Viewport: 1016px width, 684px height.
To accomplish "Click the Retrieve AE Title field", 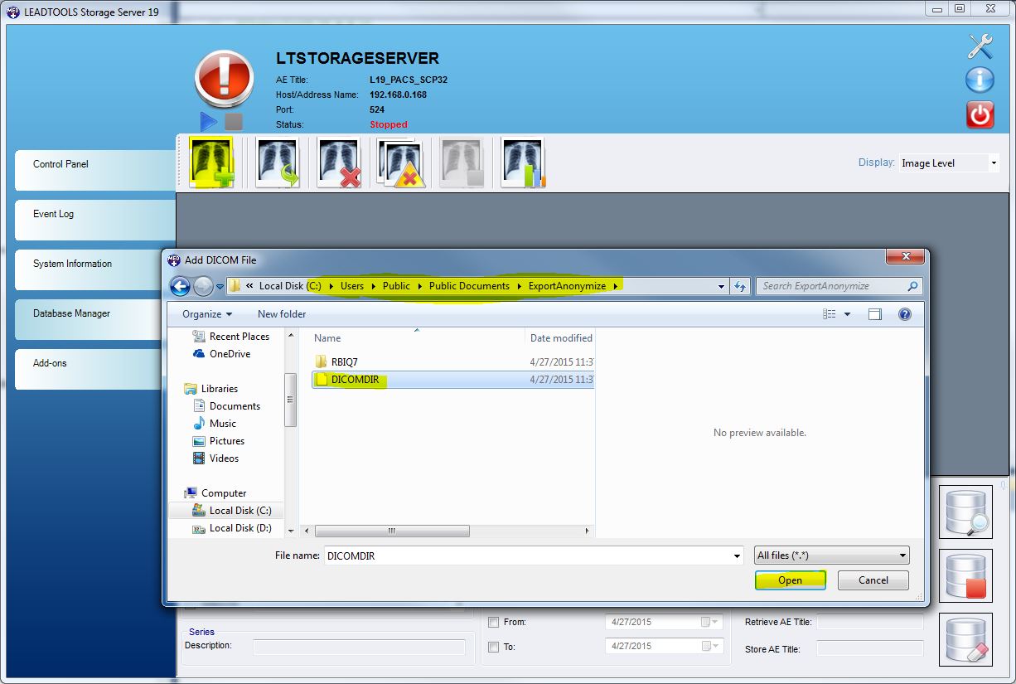I will point(870,622).
